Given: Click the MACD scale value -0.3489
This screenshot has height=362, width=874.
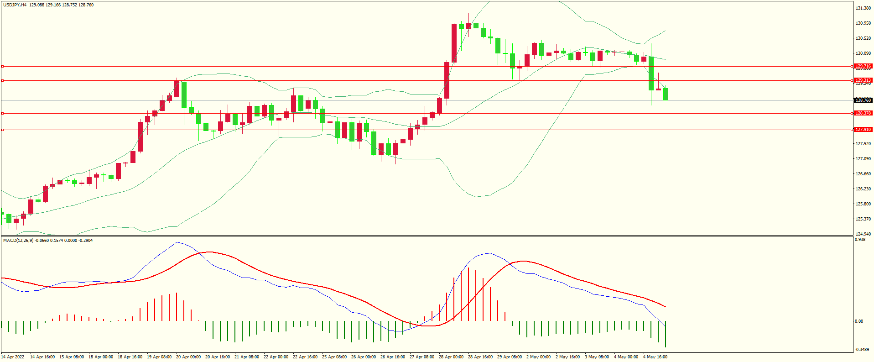Looking at the screenshot, I should pos(862,350).
